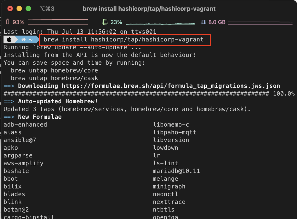Click the 'New Formulae' heading

coord(40,117)
